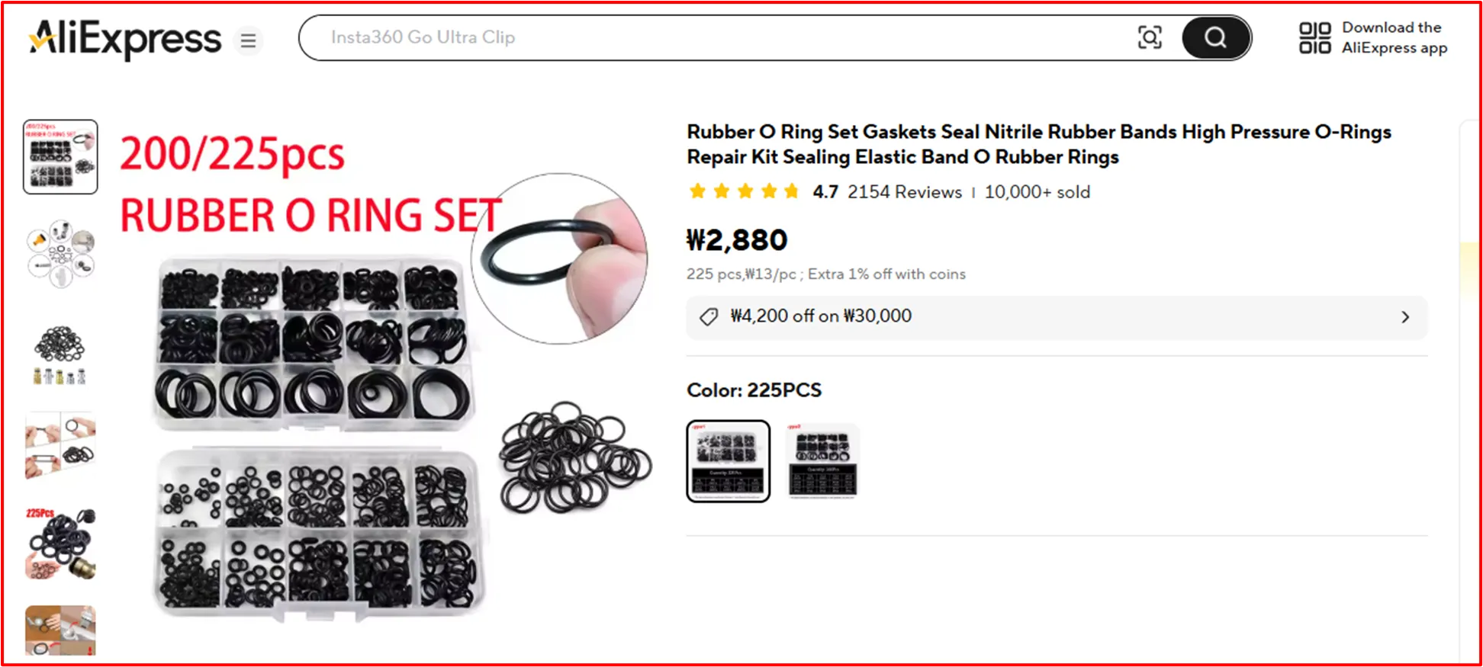
Task: Select second thumbnail with circular usage images
Action: (x=60, y=254)
